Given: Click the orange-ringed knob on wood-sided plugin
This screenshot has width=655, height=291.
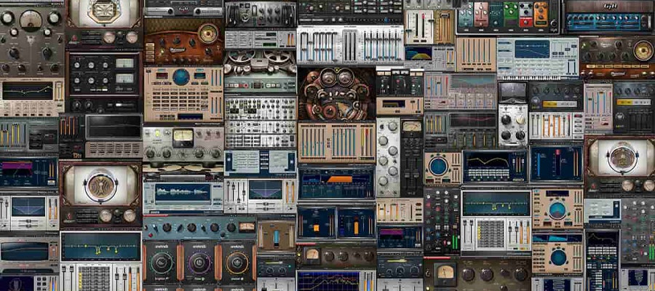Looking at the screenshot, I should 237,262.
